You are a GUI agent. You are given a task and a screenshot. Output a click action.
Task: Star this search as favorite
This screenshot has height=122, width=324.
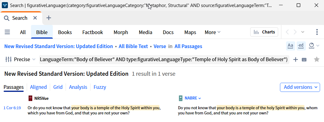point(317,60)
